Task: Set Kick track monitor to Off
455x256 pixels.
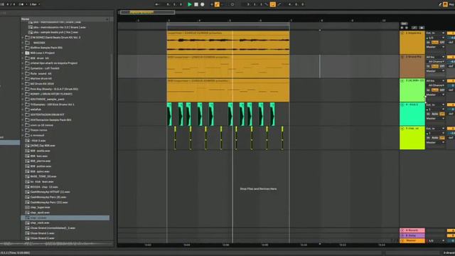Action: click(x=442, y=114)
